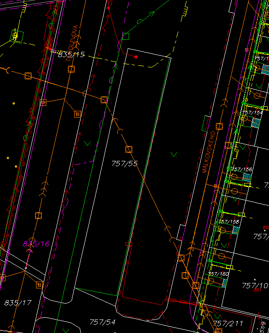
Task: Select the red 601 elevation label
Action: 258,290
